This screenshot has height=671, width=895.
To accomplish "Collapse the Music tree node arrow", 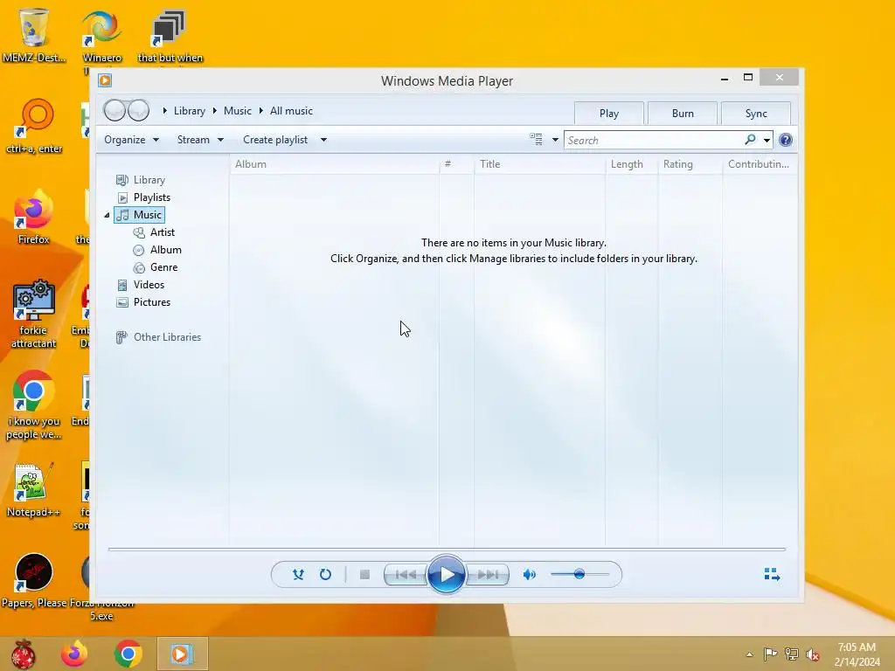I will pyautogui.click(x=107, y=215).
